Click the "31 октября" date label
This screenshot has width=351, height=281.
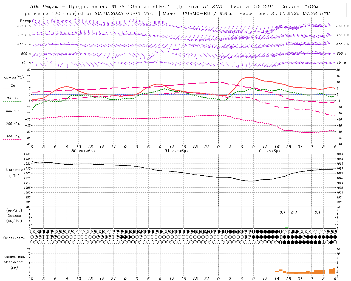point(177,151)
